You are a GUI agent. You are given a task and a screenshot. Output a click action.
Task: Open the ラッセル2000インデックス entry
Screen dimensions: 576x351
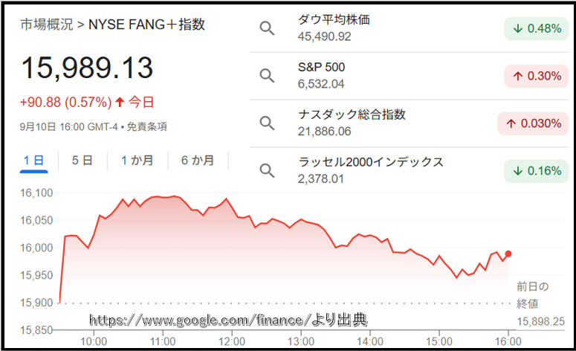pos(371,170)
